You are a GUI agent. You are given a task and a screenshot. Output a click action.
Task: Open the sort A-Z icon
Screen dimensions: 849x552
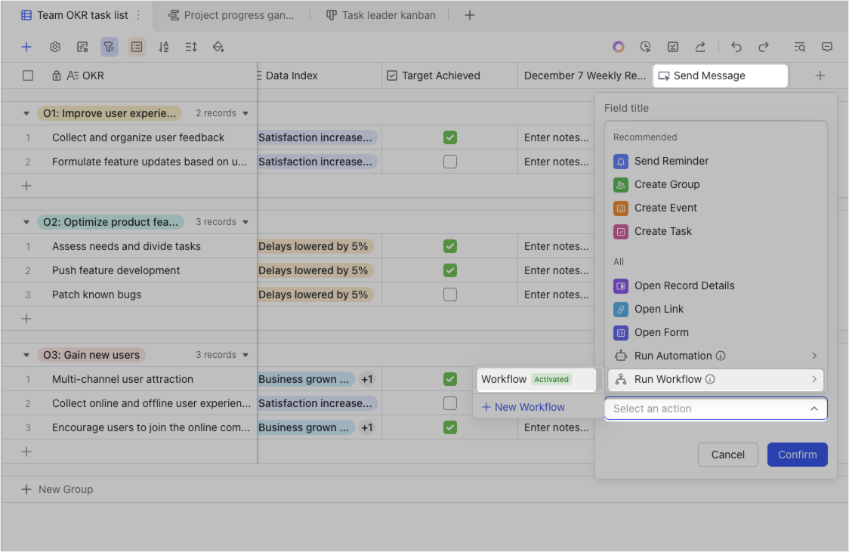(x=163, y=47)
